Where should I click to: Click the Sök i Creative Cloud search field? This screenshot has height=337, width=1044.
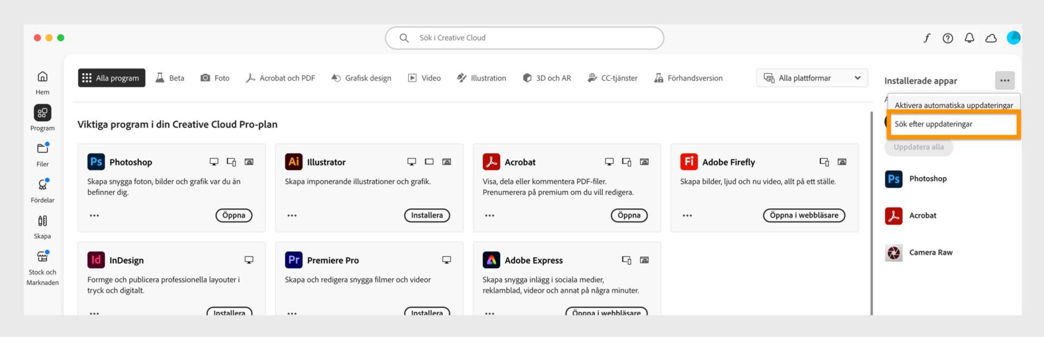[524, 38]
